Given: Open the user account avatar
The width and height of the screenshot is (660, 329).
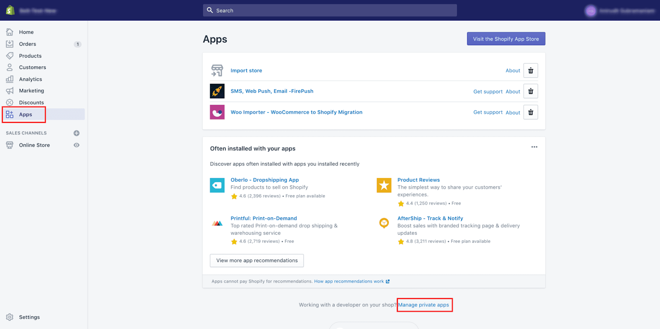Looking at the screenshot, I should click(591, 11).
